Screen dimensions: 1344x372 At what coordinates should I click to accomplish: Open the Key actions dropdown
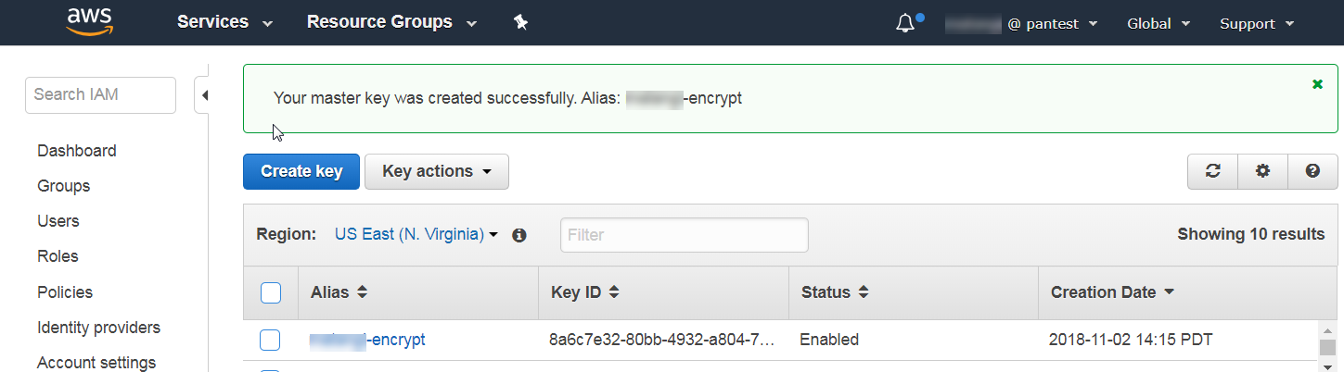point(436,171)
